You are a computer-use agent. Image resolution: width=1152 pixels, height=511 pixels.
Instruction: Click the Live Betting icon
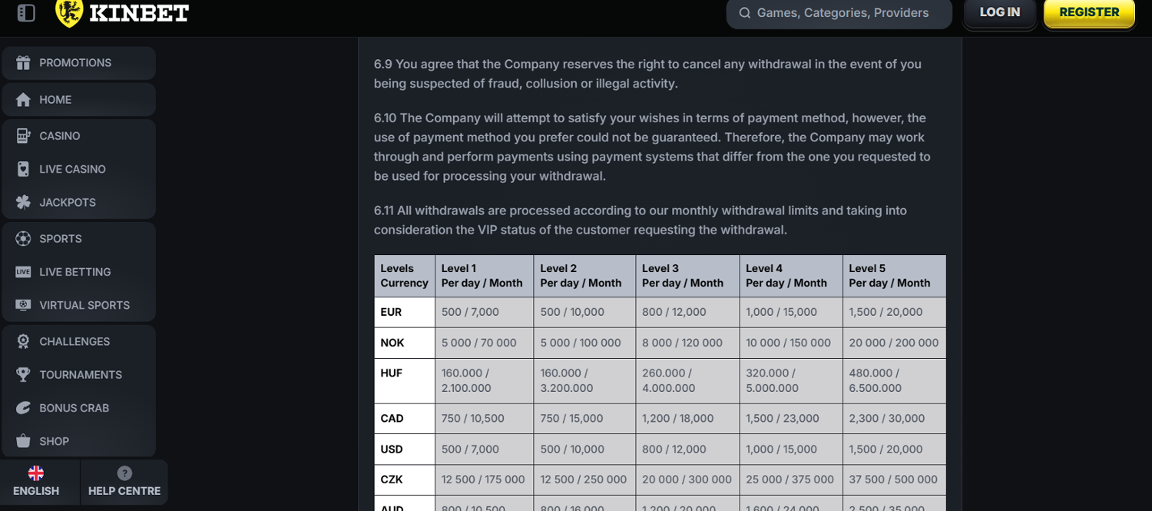(23, 272)
